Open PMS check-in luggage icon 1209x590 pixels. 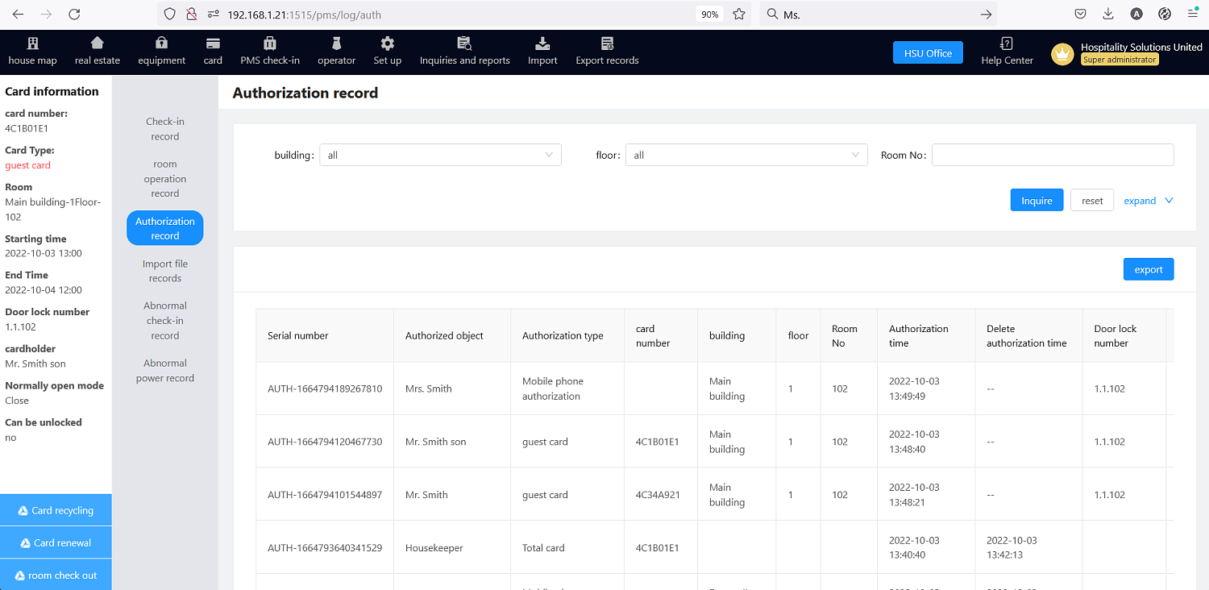click(x=270, y=44)
